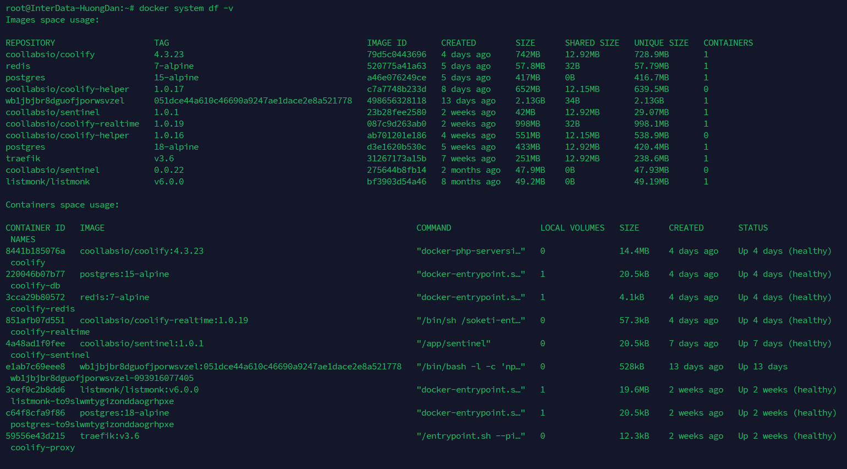The width and height of the screenshot is (847, 469).
Task: Click the coolify-sentinel container name
Action: [x=50, y=355]
